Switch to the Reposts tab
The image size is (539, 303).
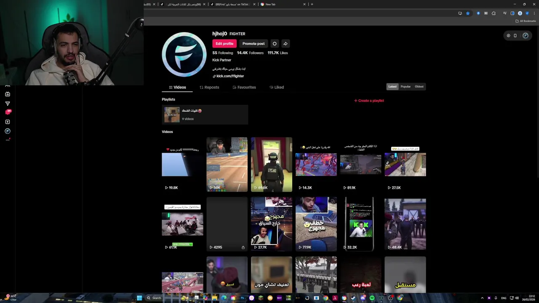pyautogui.click(x=209, y=87)
